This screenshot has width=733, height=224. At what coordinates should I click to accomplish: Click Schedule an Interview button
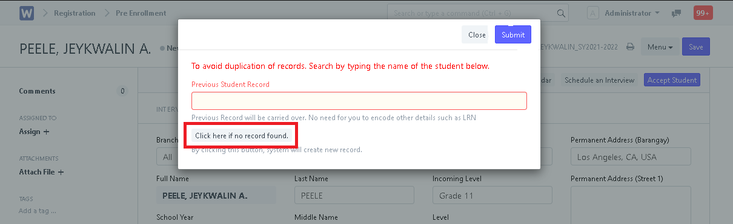pyautogui.click(x=599, y=80)
